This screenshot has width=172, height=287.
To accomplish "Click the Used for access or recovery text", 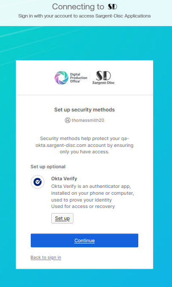I will (x=83, y=206).
